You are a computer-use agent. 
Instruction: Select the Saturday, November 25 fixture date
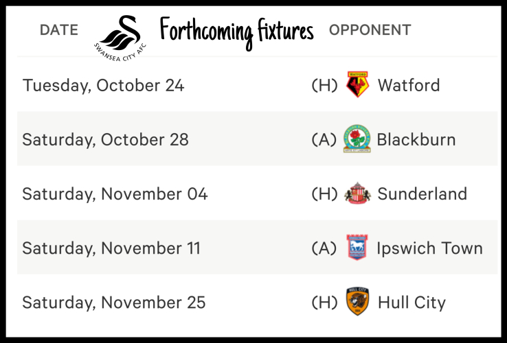point(114,303)
